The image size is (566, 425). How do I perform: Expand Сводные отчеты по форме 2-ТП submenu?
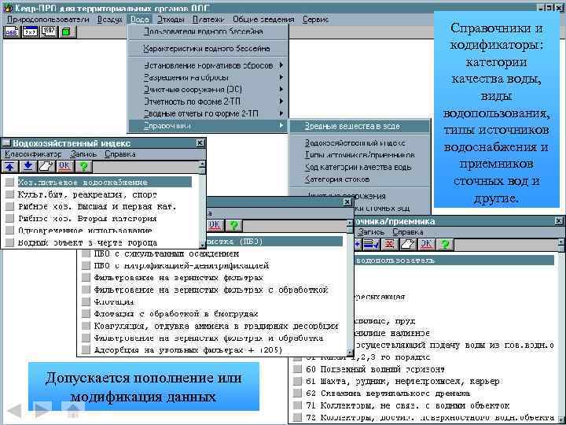pos(209,113)
